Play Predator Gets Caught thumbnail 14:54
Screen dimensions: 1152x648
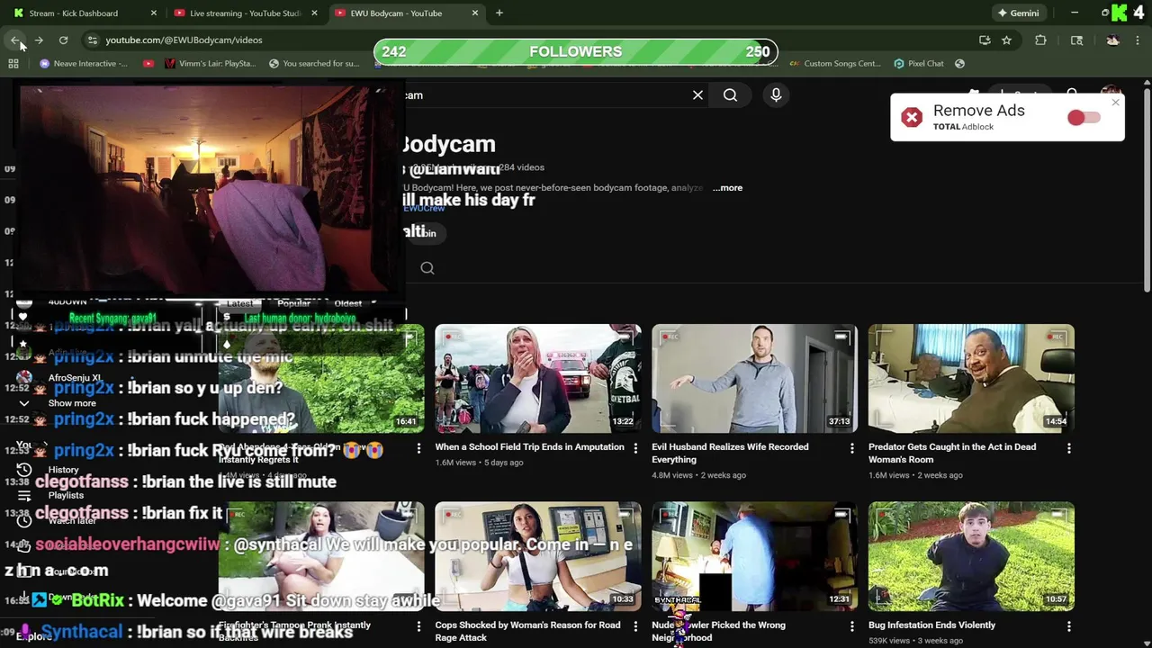click(x=971, y=378)
